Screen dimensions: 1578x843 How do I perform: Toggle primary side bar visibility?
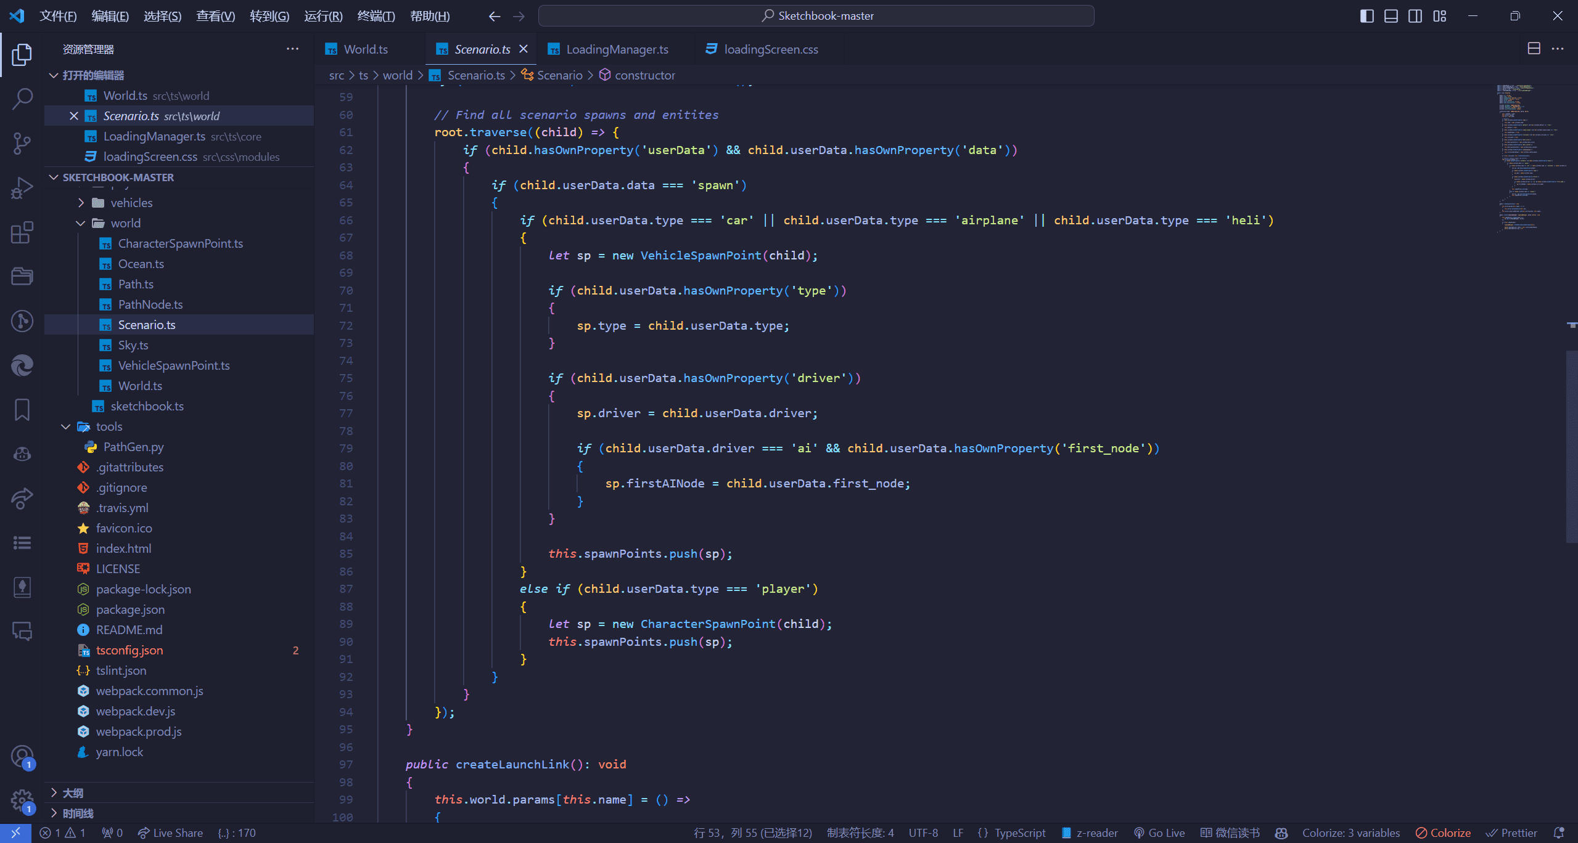(x=1367, y=16)
